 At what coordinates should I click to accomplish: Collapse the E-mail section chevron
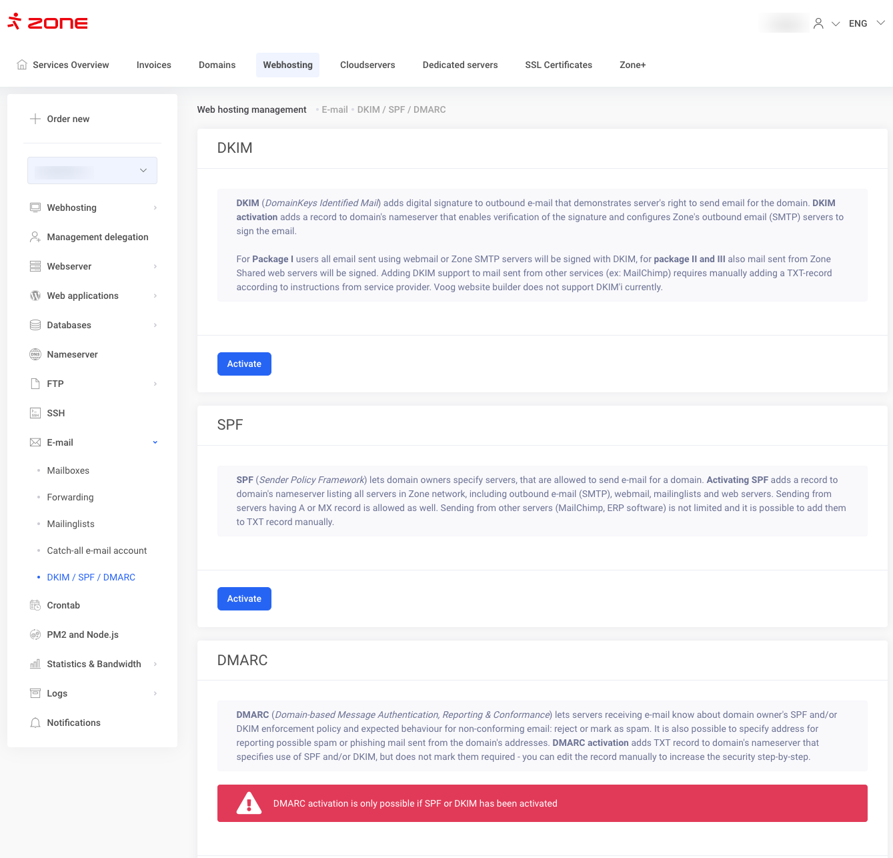155,442
